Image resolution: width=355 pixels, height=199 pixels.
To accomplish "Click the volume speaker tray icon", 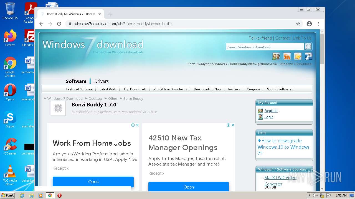I will [x=315, y=195].
